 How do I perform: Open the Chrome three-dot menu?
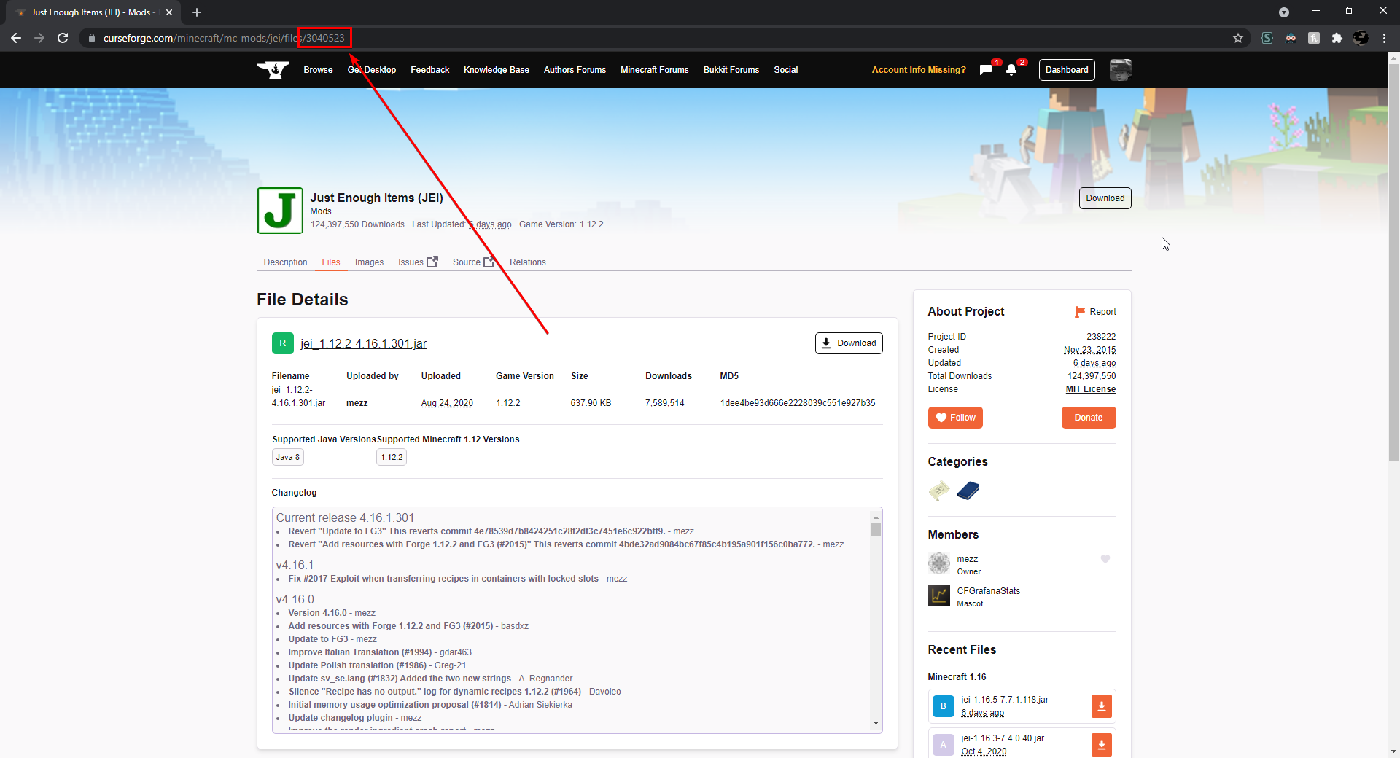(1384, 38)
